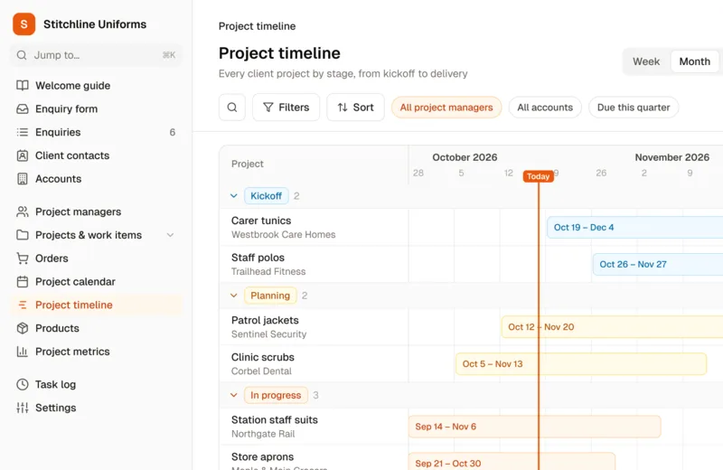Click the Jump to search field

pos(96,55)
